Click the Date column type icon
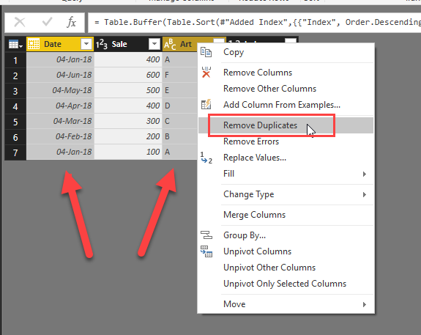 (x=34, y=44)
